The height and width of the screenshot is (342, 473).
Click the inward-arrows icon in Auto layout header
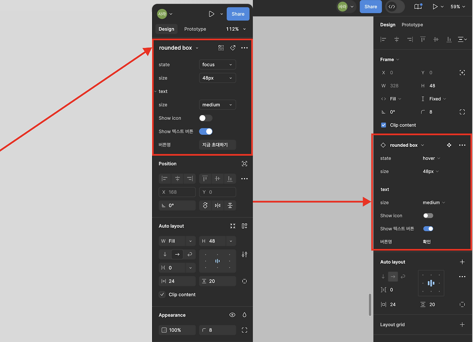[x=232, y=226]
